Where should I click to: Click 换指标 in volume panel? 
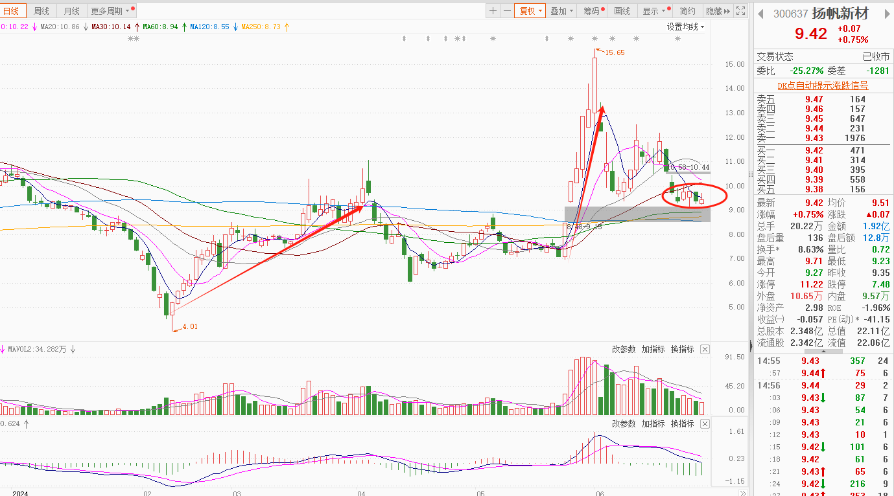click(x=682, y=350)
